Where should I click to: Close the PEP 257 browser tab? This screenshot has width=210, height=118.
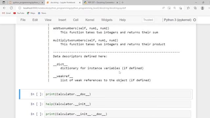click(x=117, y=3)
